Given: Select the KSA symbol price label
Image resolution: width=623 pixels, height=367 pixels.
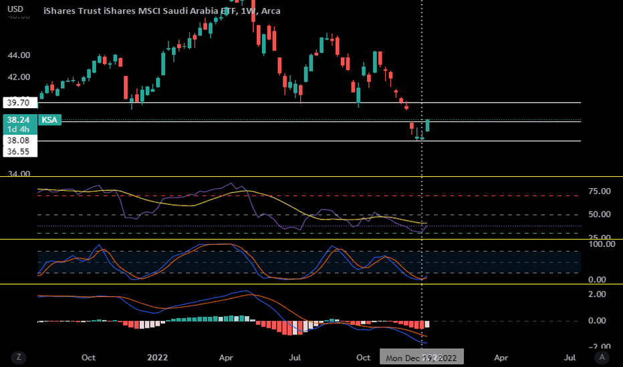Looking at the screenshot, I should tap(49, 120).
